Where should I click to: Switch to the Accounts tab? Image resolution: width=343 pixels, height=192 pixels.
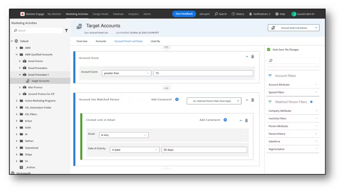point(101,41)
